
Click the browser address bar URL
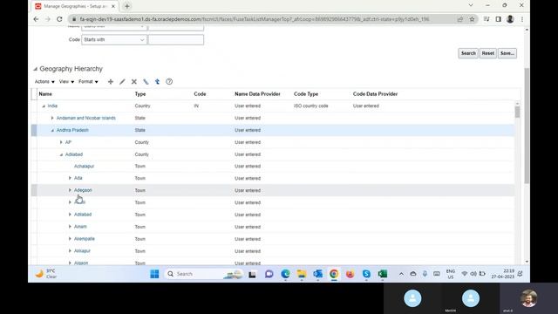[x=255, y=19]
